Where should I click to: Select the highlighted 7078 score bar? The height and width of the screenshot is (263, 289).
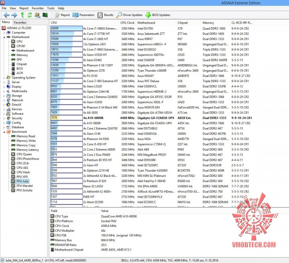coord(66,118)
